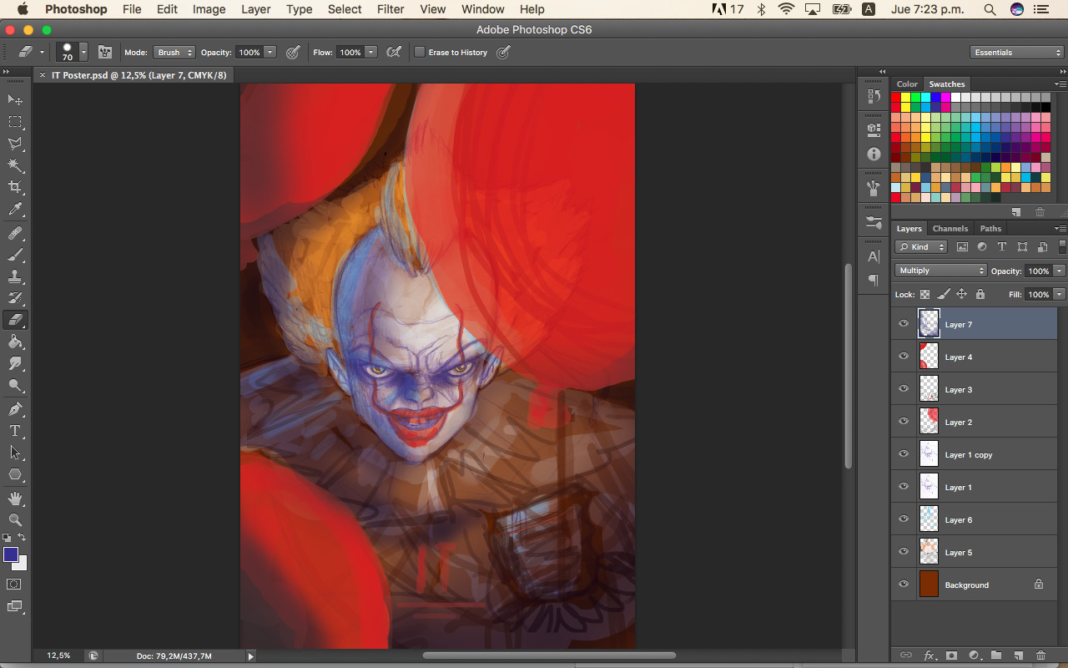Switch to the Color tab
The image size is (1068, 668).
[x=907, y=83]
